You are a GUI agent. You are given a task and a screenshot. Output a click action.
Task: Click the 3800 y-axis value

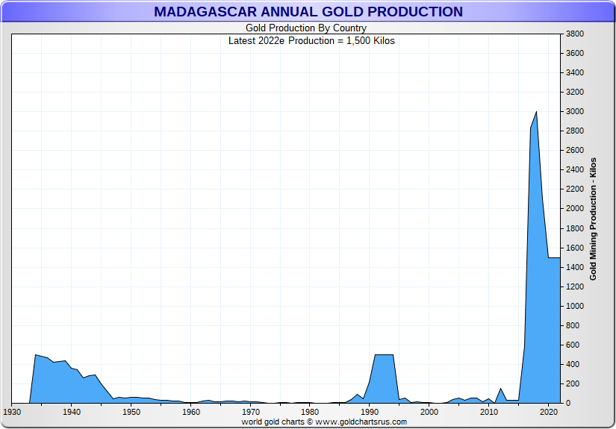point(575,34)
